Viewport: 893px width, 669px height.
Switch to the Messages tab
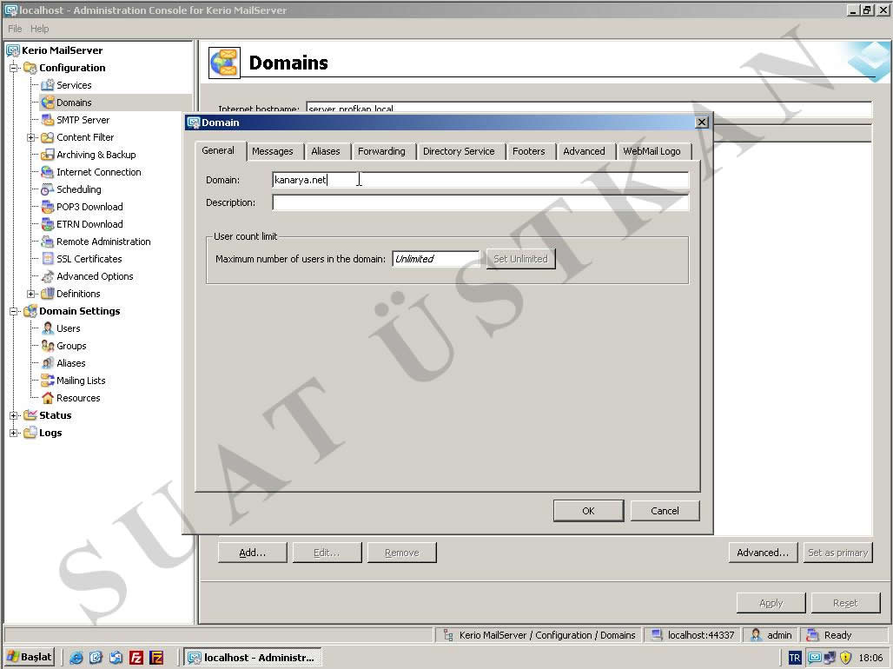click(x=272, y=151)
